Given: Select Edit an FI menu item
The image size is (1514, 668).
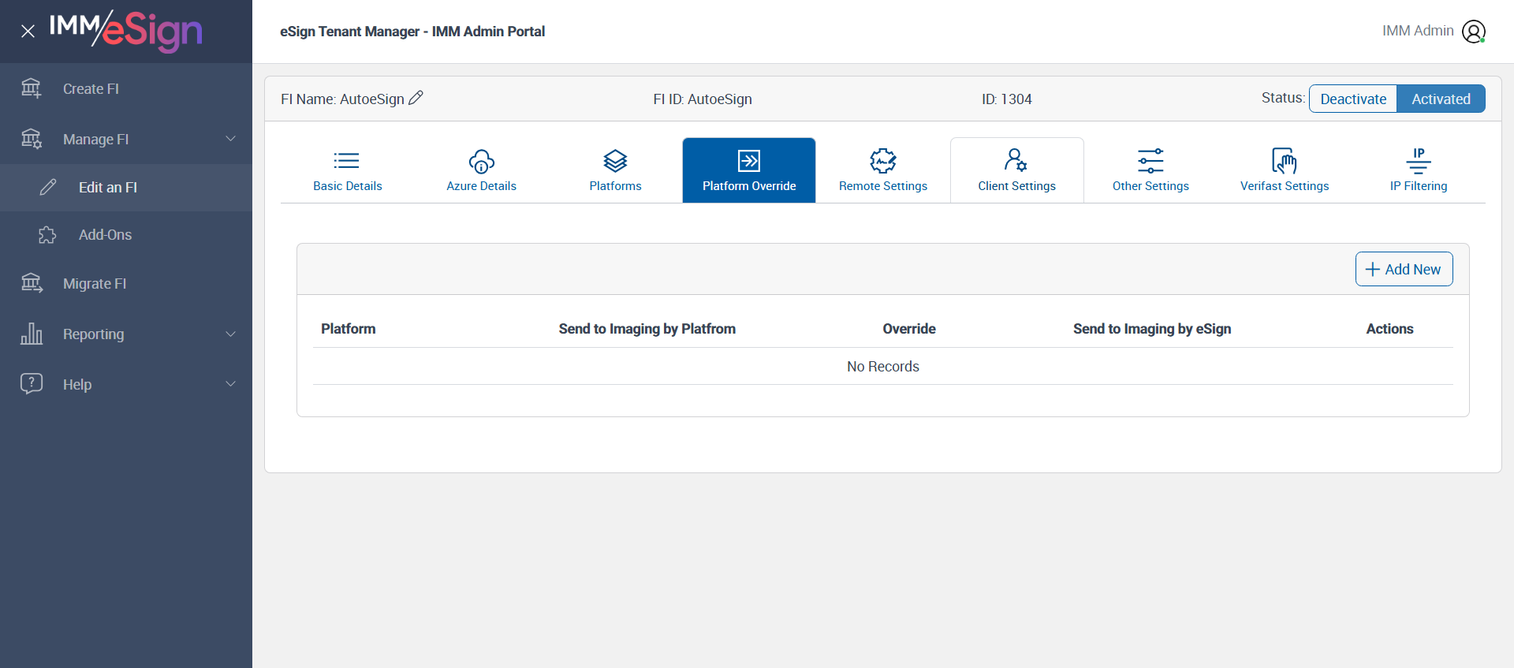Looking at the screenshot, I should 126,187.
